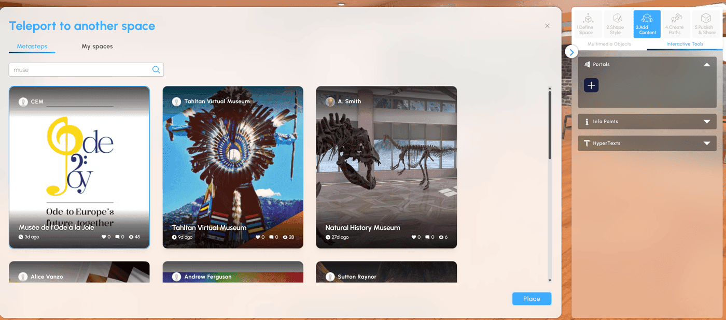Open step 5 Publish & Share
The image size is (726, 320).
(x=706, y=24)
